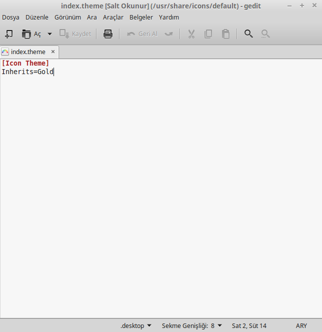Create a new document with toolbar icon
Image resolution: width=322 pixels, height=332 pixels.
(8, 34)
